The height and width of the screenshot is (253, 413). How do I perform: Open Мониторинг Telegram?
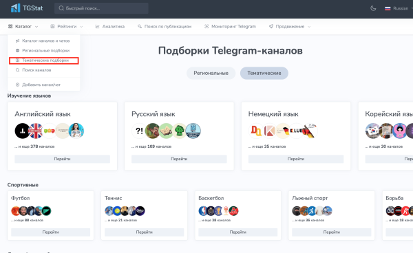click(230, 27)
